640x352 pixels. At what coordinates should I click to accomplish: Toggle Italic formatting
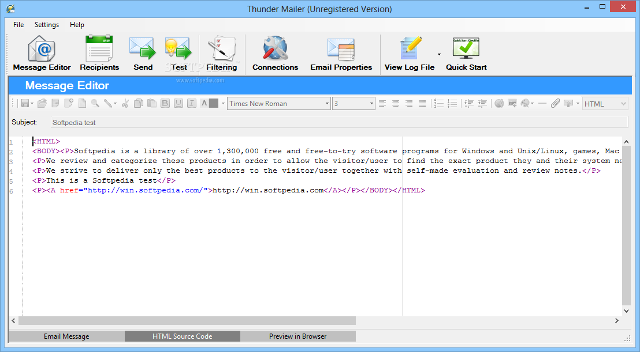click(x=191, y=103)
